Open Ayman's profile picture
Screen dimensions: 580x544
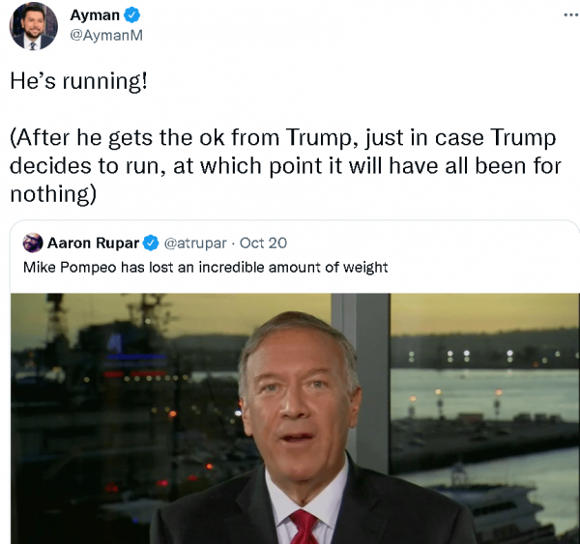(33, 26)
